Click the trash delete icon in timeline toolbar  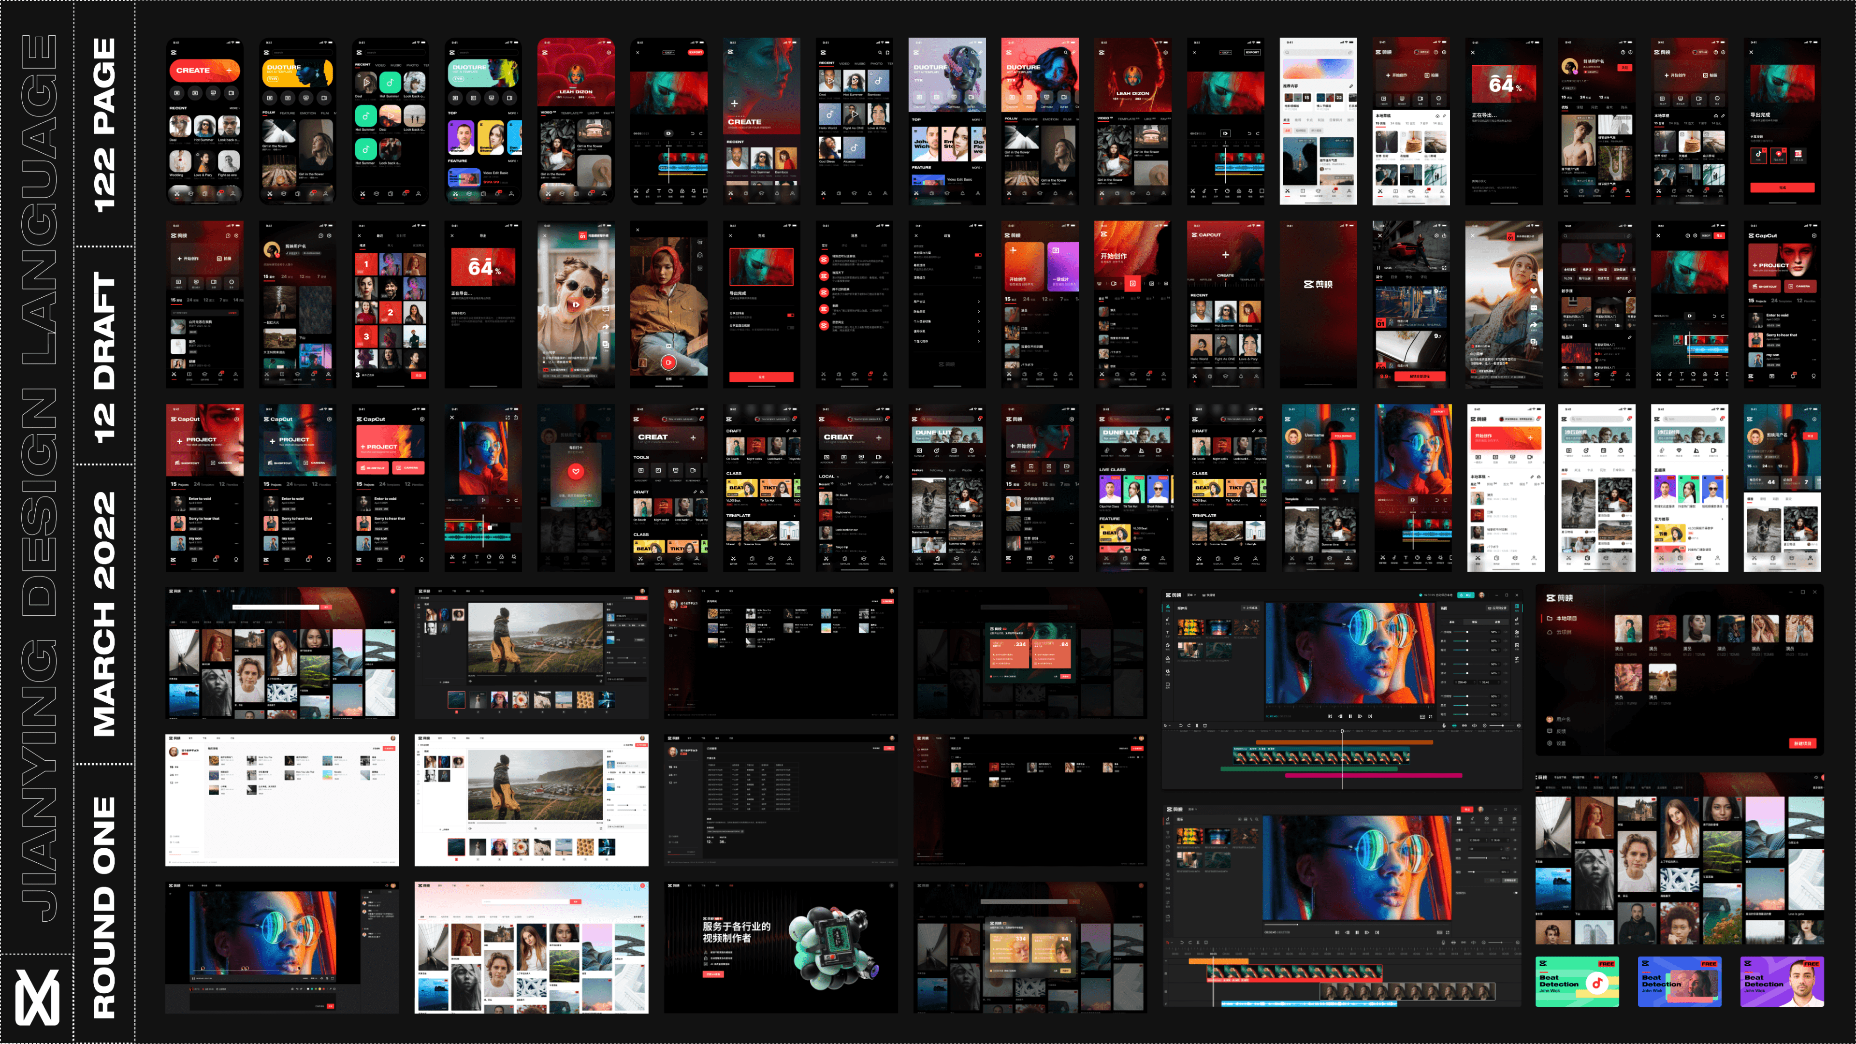pyautogui.click(x=1204, y=725)
